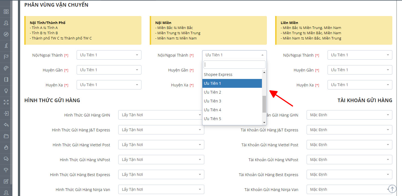Open Liên Miền Nội/Ngoại Thành dropdown
The height and width of the screenshot is (196, 402).
[360, 55]
